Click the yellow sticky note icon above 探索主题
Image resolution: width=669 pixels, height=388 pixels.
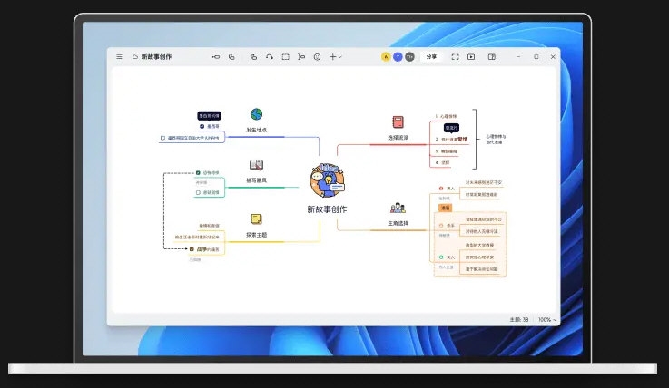tap(256, 218)
